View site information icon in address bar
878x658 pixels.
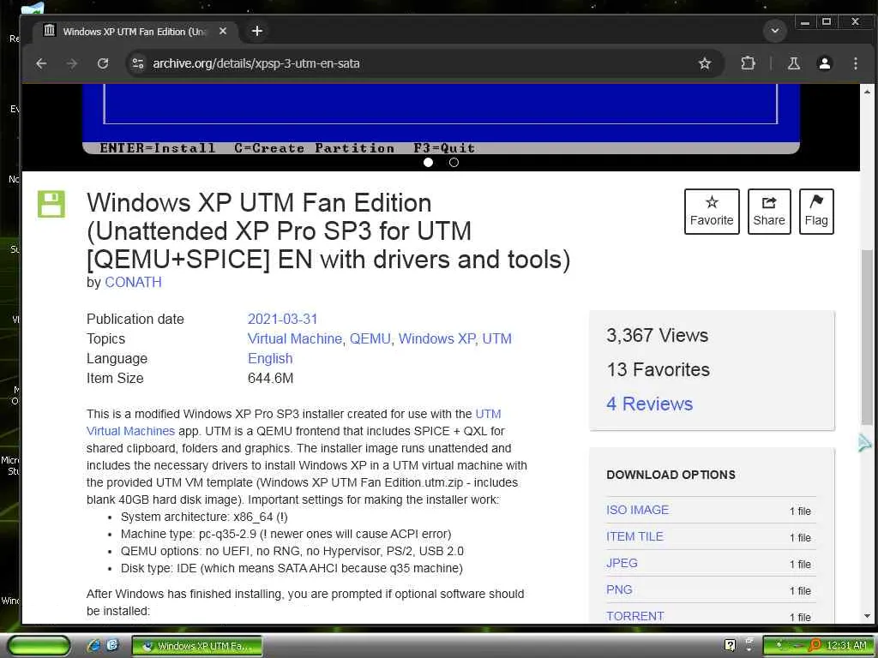click(x=138, y=63)
